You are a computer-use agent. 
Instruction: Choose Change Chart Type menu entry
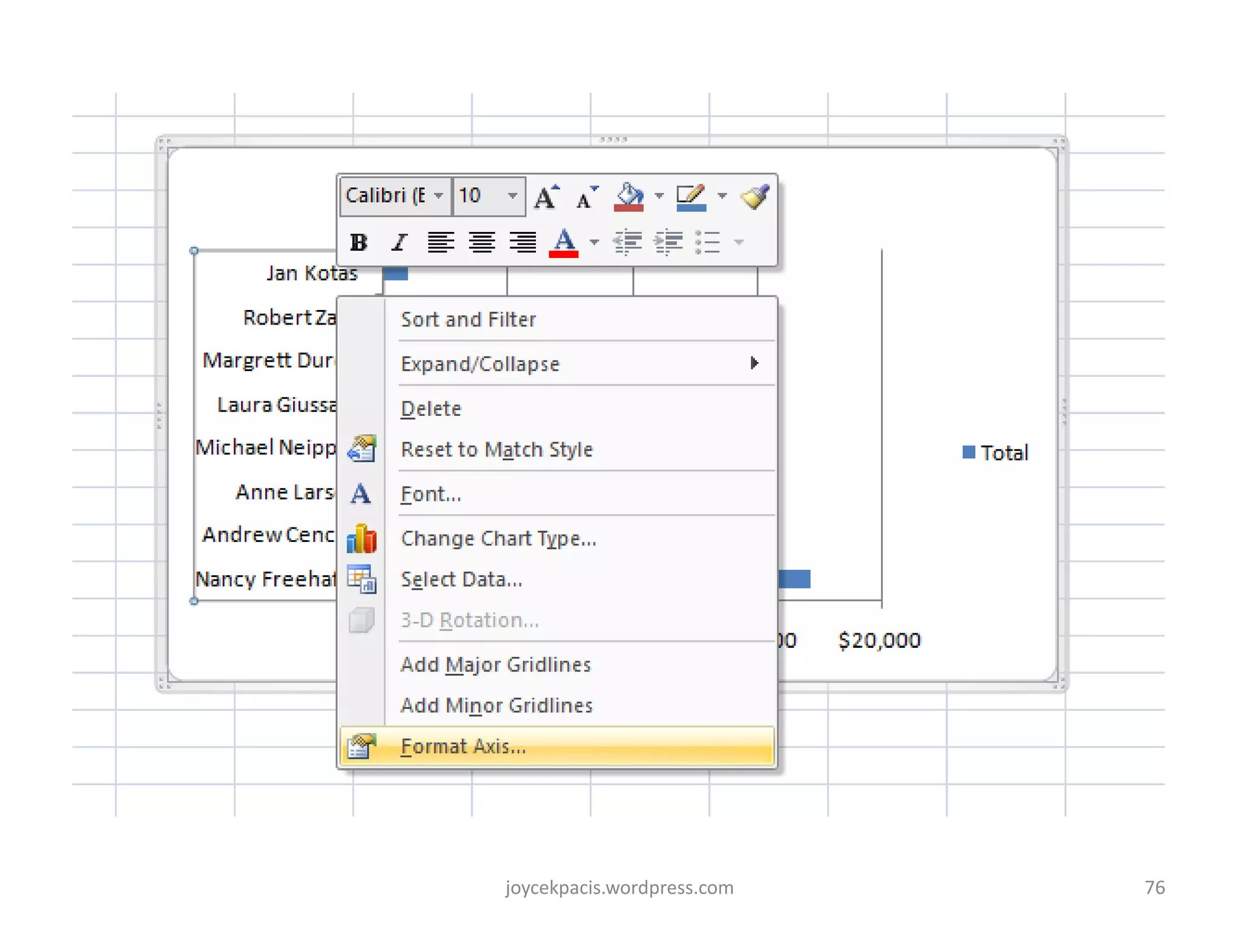[499, 538]
